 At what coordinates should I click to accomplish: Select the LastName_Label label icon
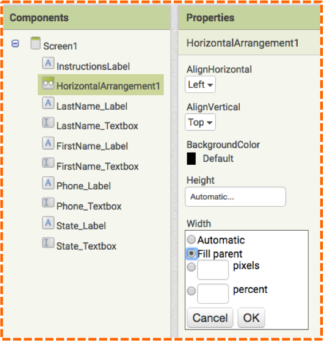[x=48, y=103]
